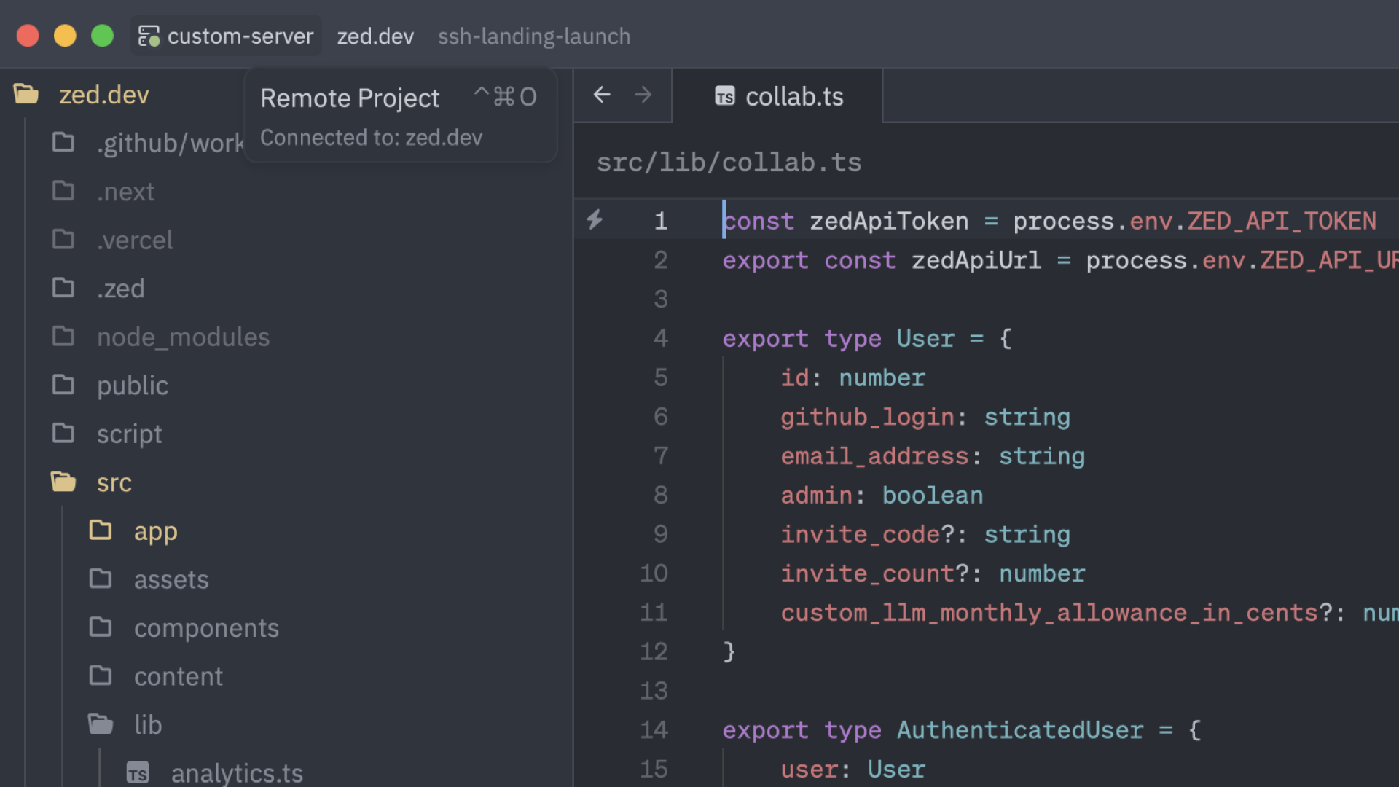Click line number 4 in the gutter
1399x787 pixels.
[660, 338]
